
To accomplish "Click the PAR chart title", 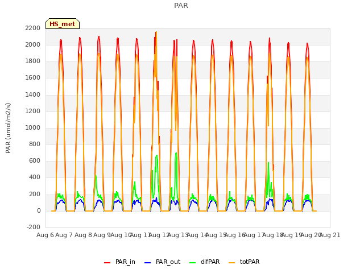I will 181,6.
